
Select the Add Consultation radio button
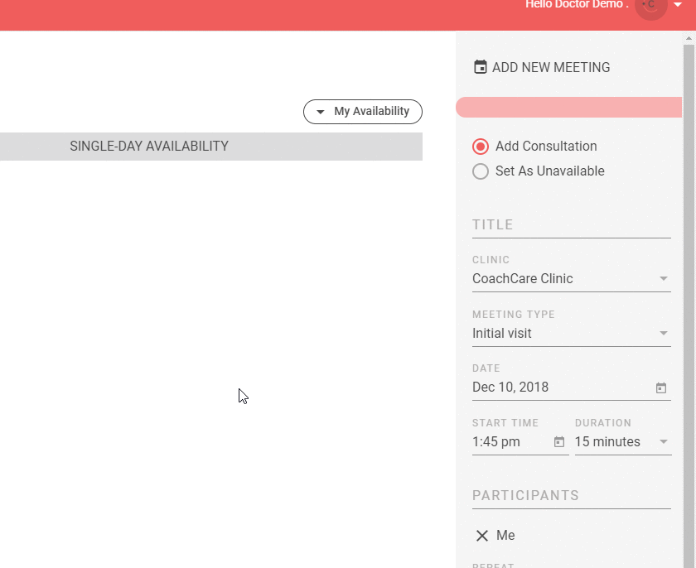[x=481, y=147]
